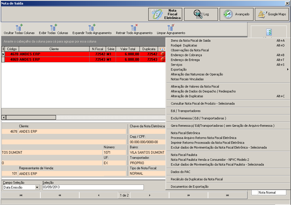Sort by Valor Total column header

click(128, 49)
